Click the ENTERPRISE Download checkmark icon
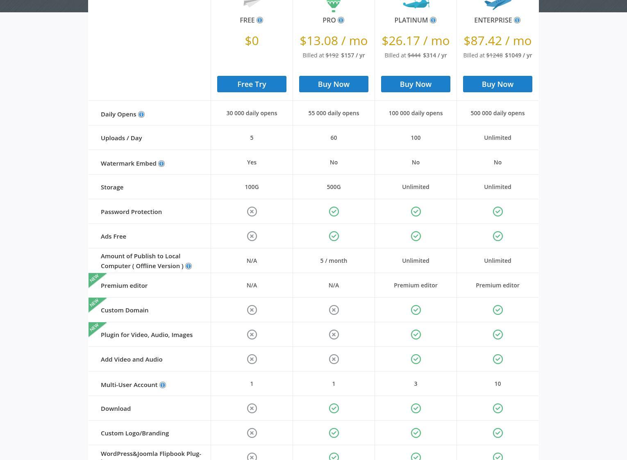Viewport: 627px width, 460px height. 498,408
